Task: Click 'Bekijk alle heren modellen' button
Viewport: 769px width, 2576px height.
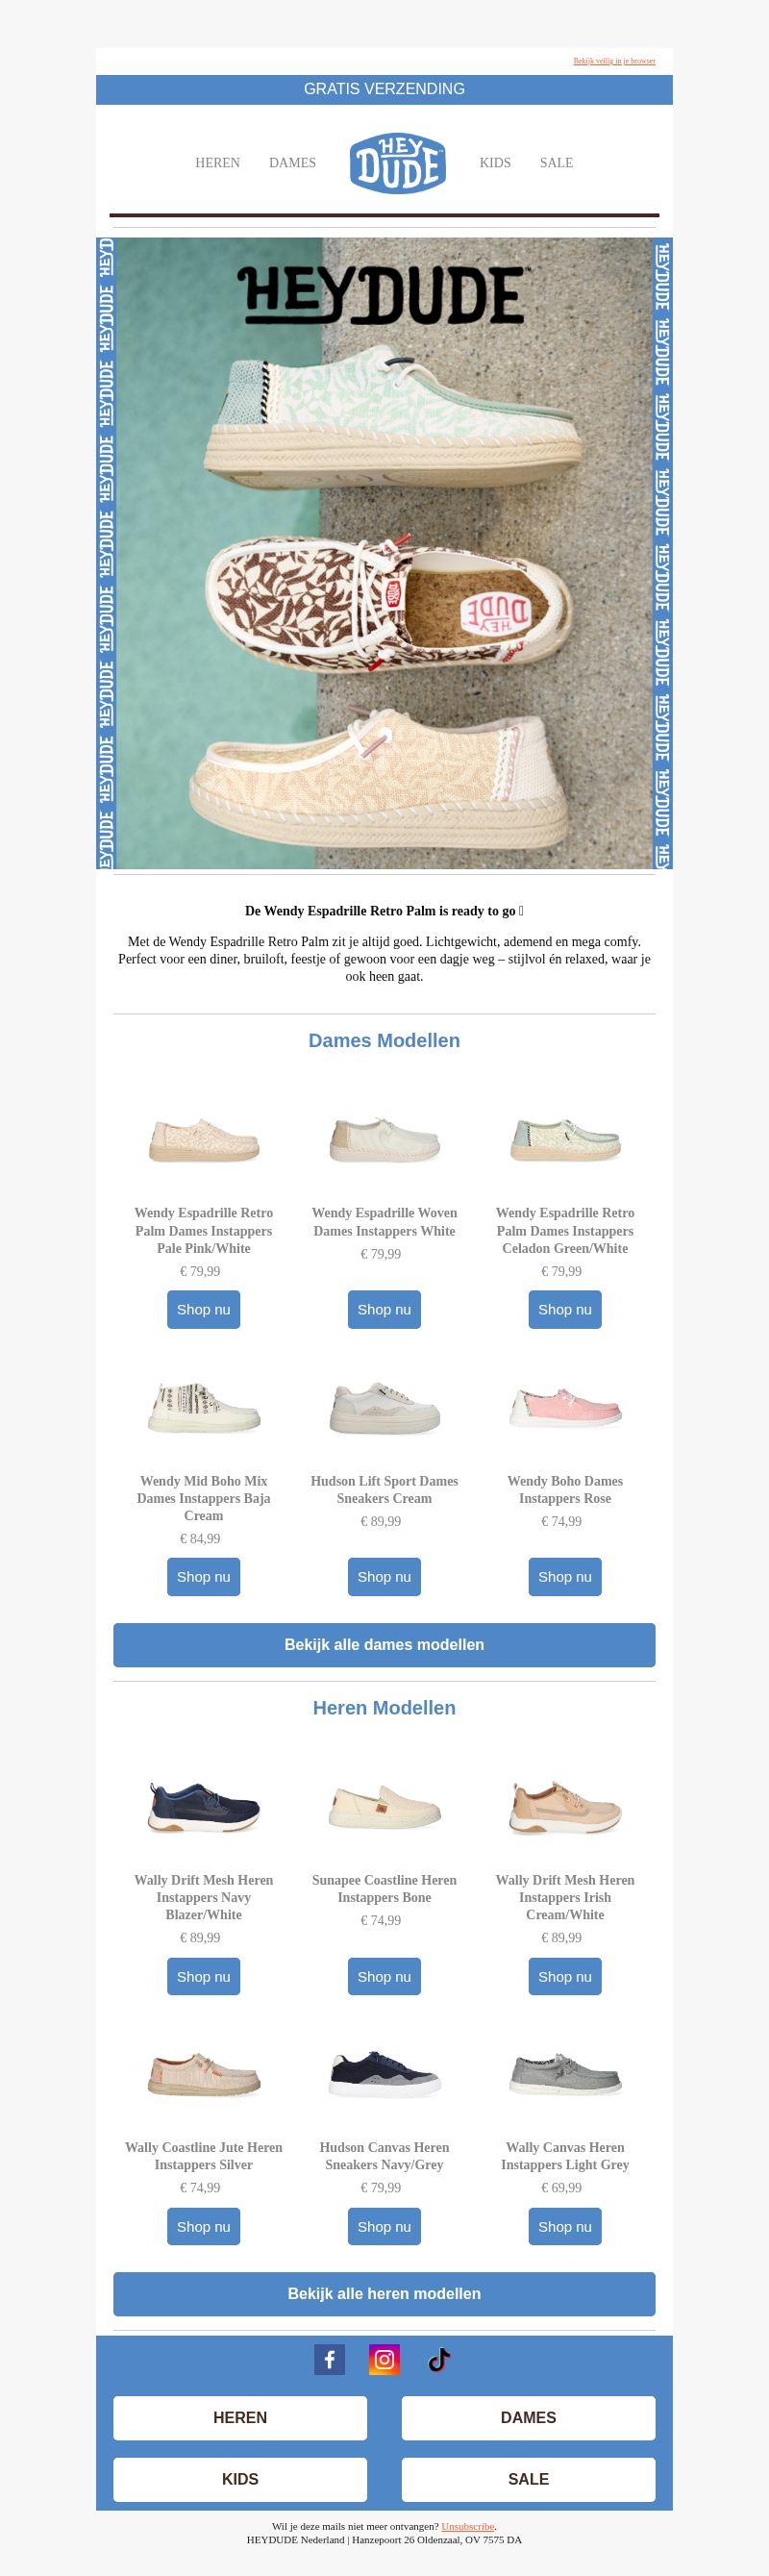Action: pos(384,2294)
